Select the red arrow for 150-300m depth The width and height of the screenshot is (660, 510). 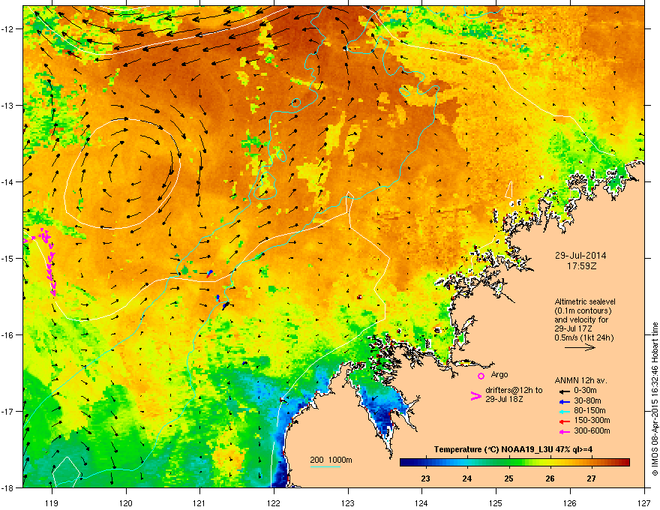click(x=565, y=421)
